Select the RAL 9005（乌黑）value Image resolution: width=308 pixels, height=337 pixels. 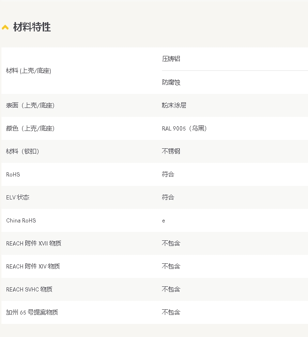pos(184,128)
